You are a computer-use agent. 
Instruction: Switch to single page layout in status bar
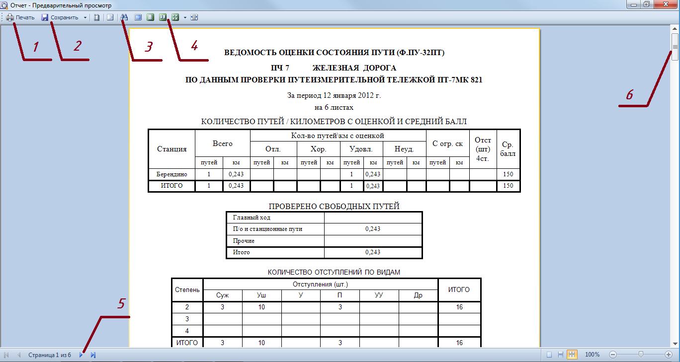click(549, 355)
